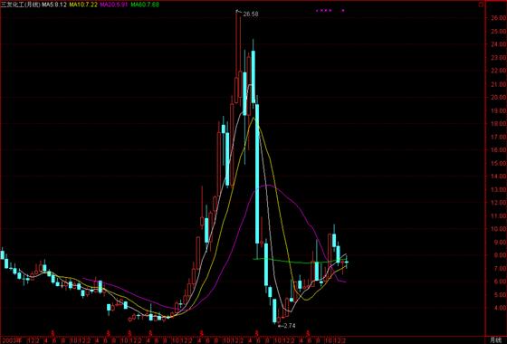Viewport: 507px width, 344px height.
Task: Click the 2003 year label on the time axis
Action: pyautogui.click(x=11, y=340)
